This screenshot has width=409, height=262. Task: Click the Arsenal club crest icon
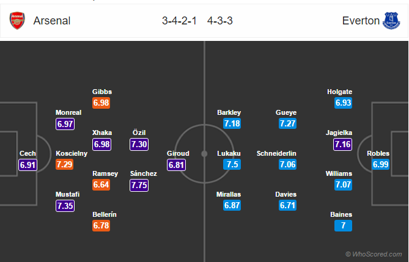pyautogui.click(x=18, y=21)
